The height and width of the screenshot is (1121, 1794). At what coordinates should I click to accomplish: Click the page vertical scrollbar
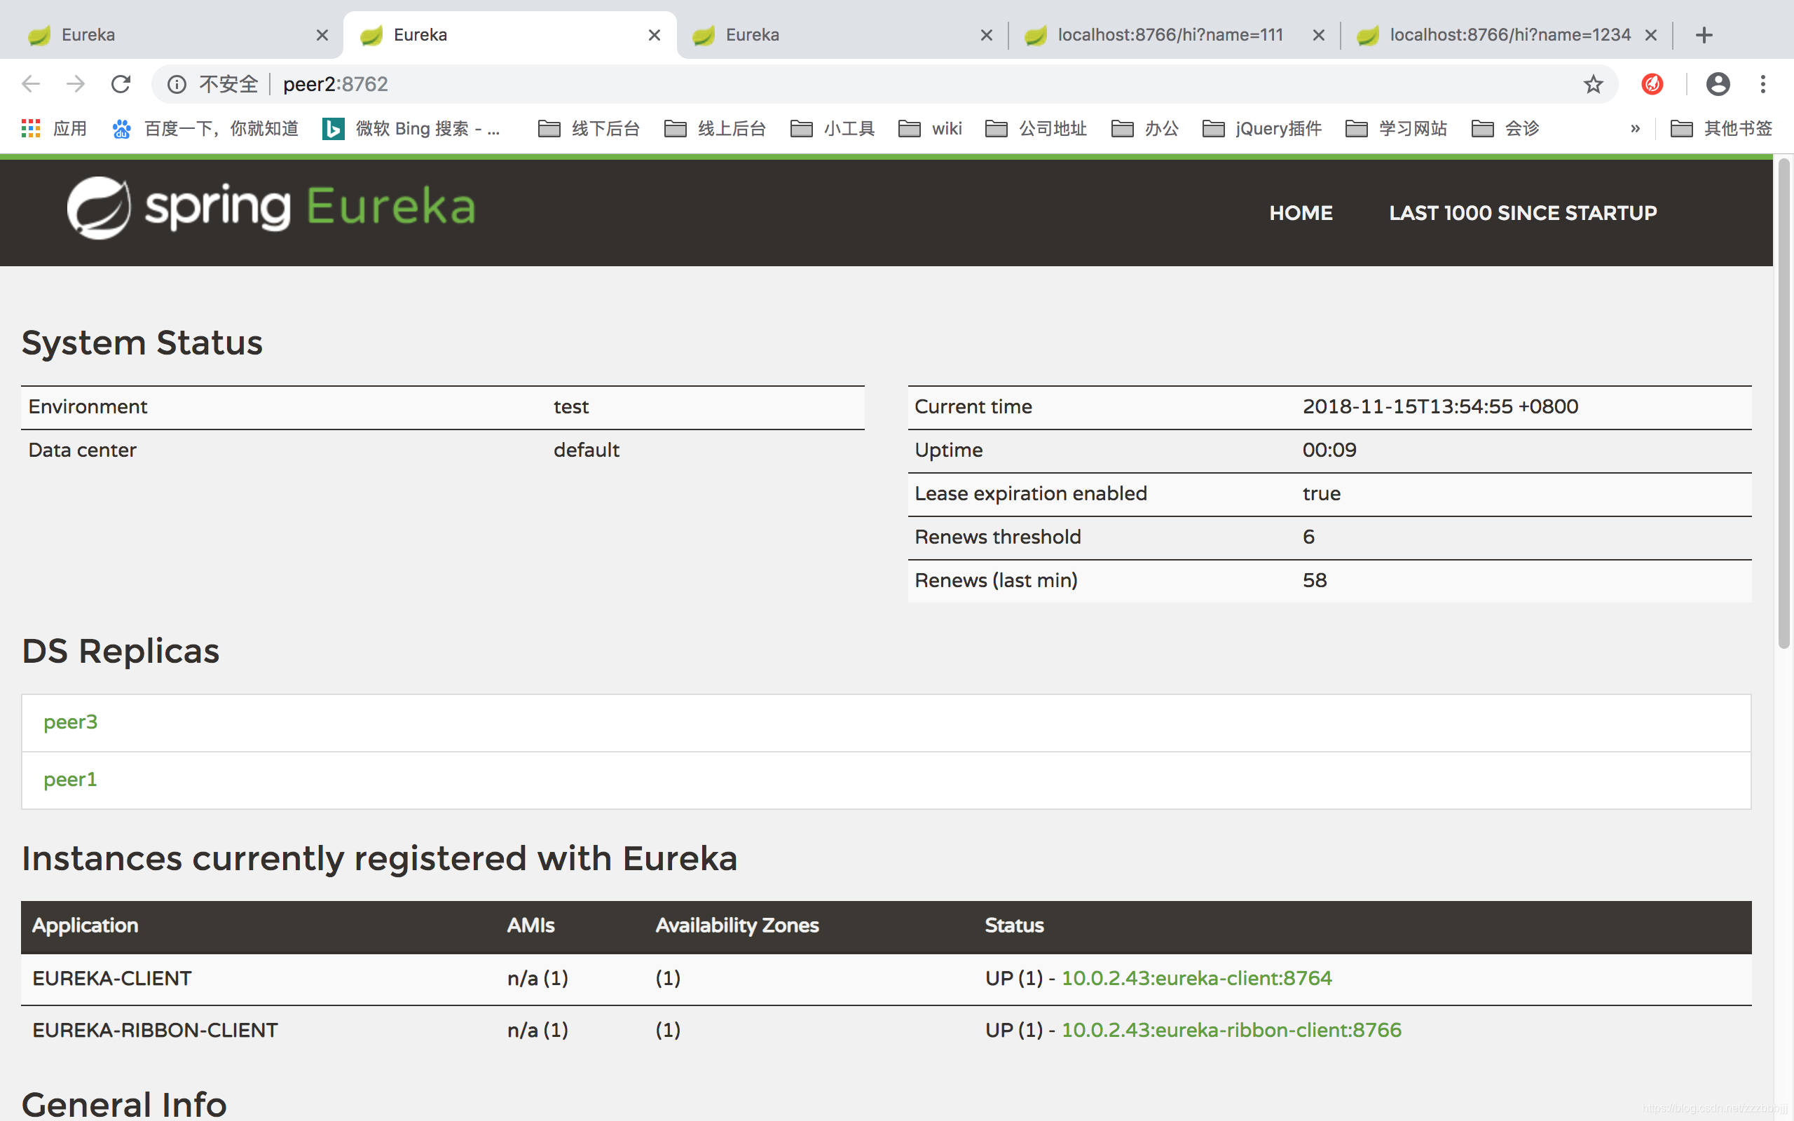click(x=1783, y=404)
